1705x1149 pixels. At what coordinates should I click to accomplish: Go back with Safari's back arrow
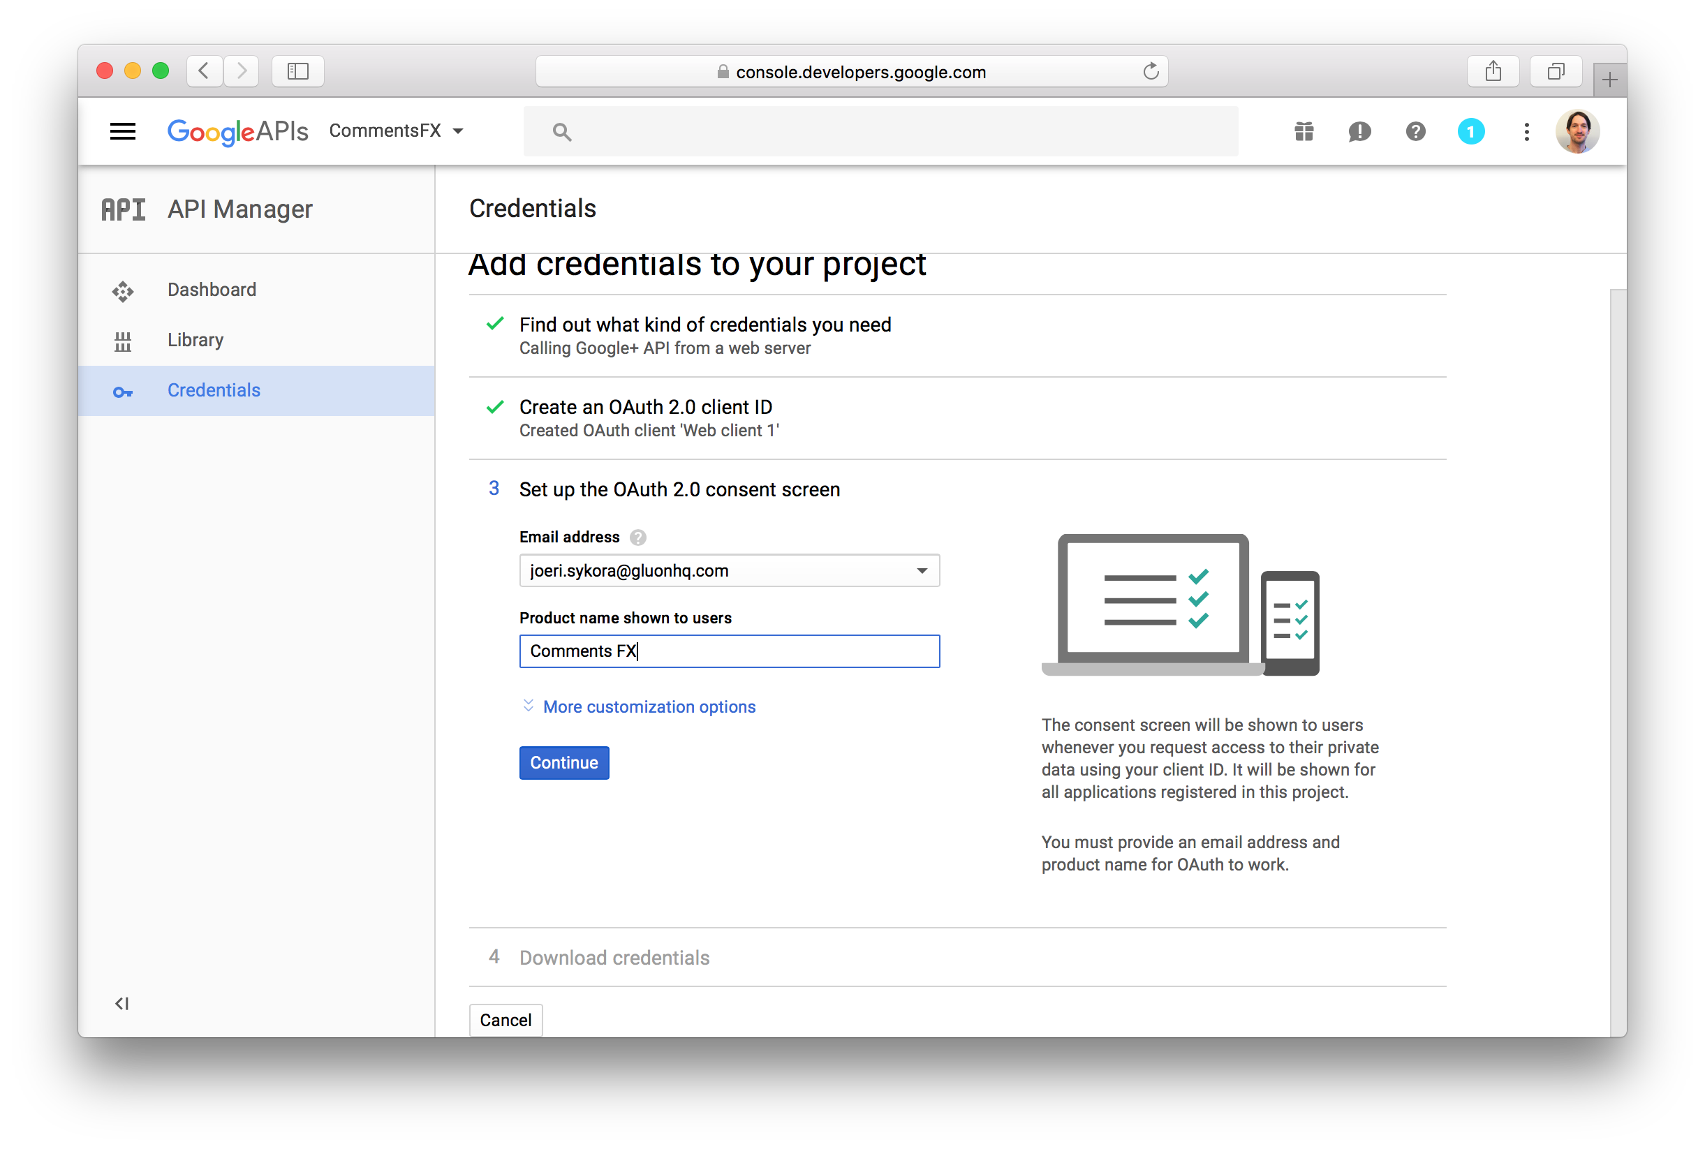click(x=205, y=71)
